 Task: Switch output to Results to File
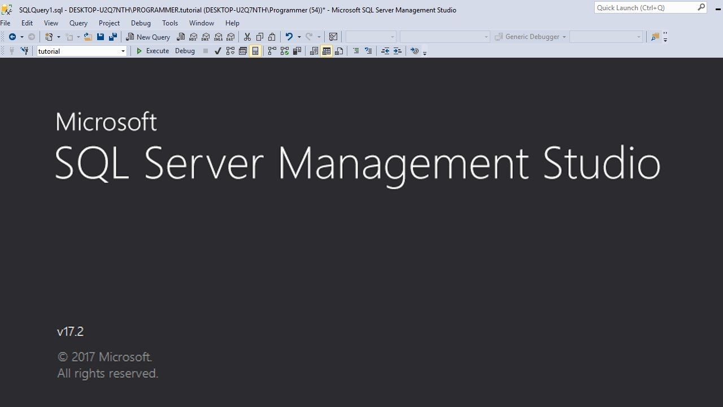tap(339, 51)
